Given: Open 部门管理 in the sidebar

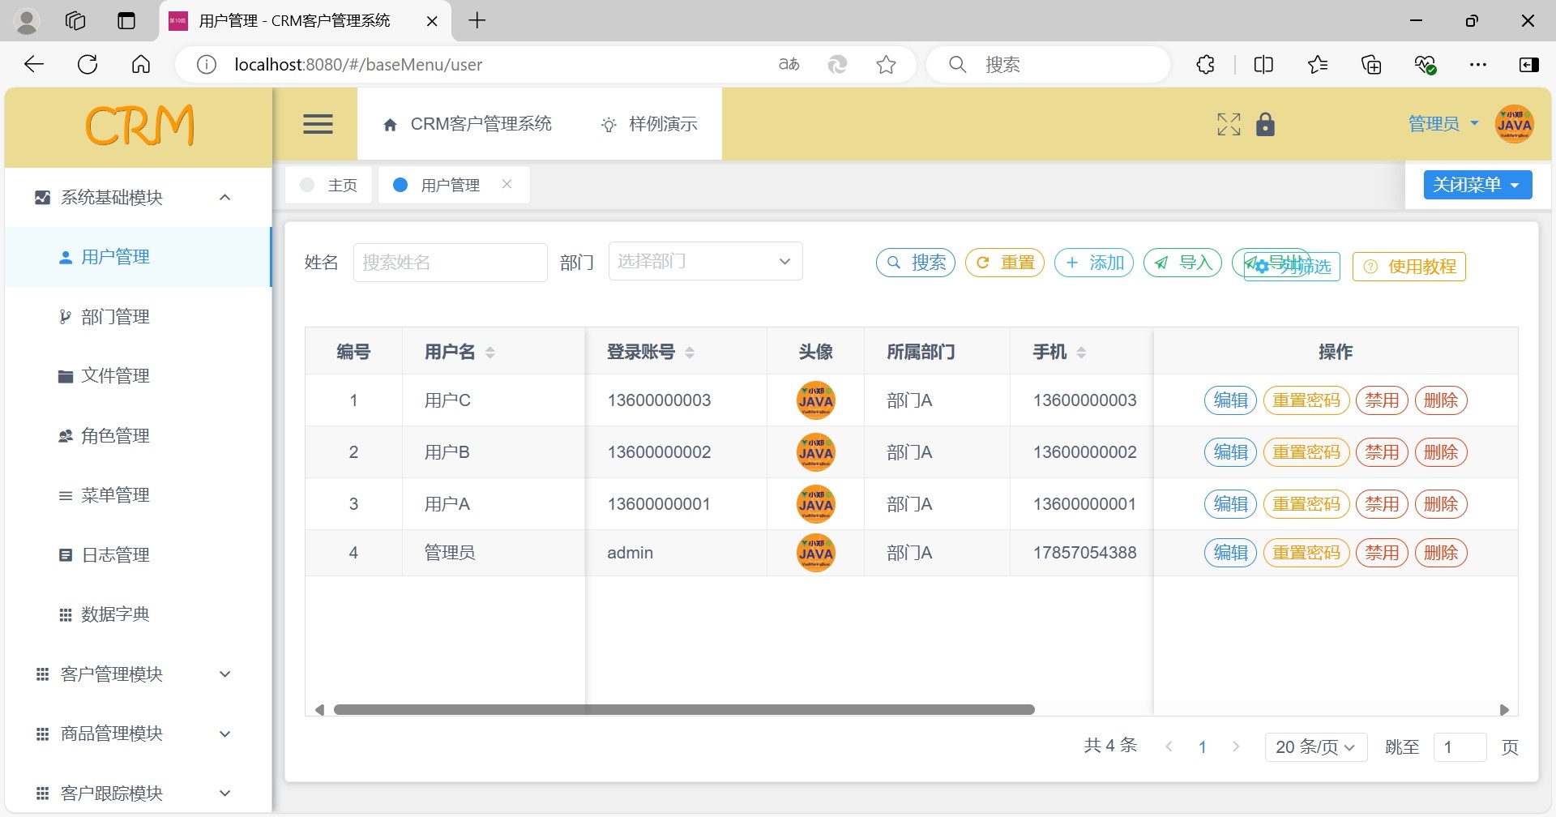Looking at the screenshot, I should coord(115,317).
